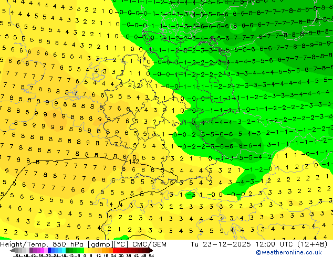
Task: Click the '(12+48)' forecast hour text
Action: tap(312, 244)
